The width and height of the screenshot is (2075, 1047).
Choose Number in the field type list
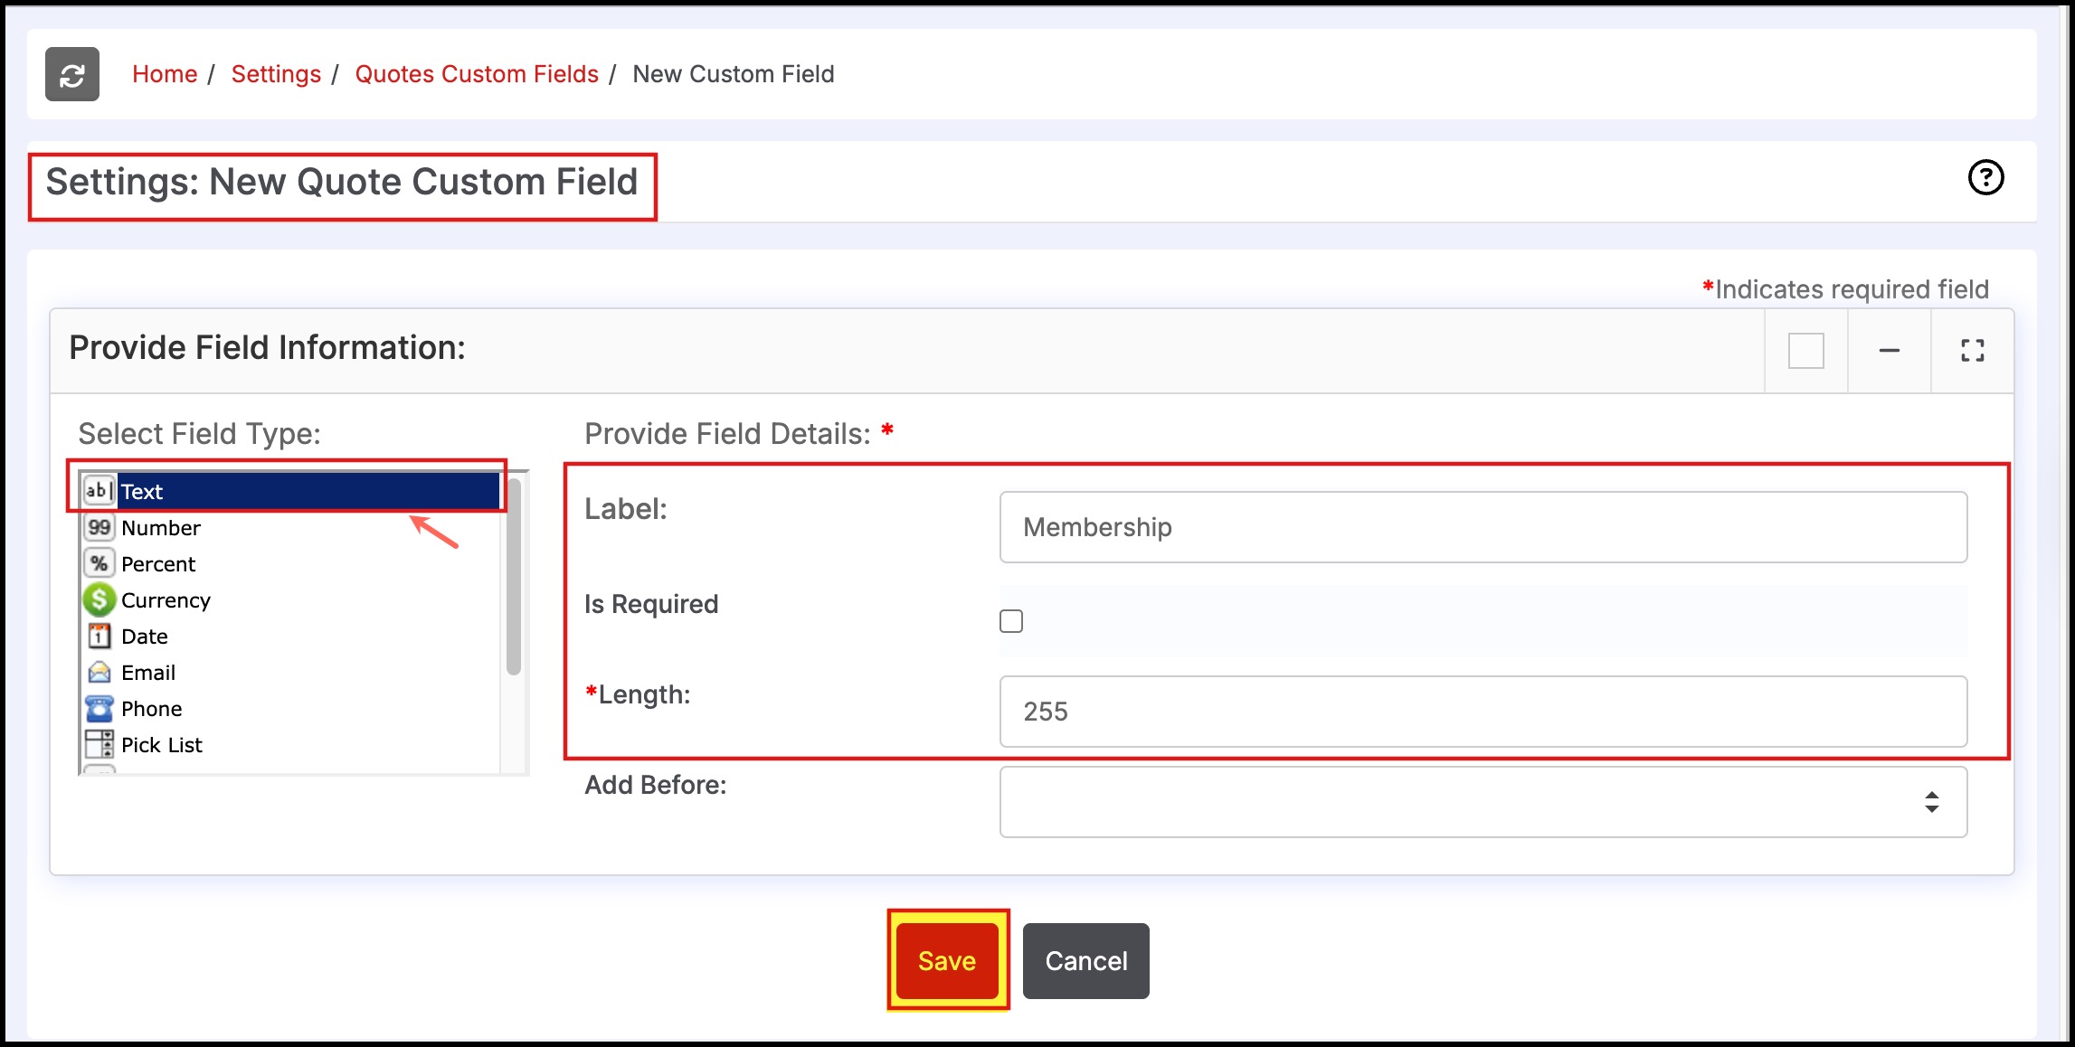click(161, 527)
